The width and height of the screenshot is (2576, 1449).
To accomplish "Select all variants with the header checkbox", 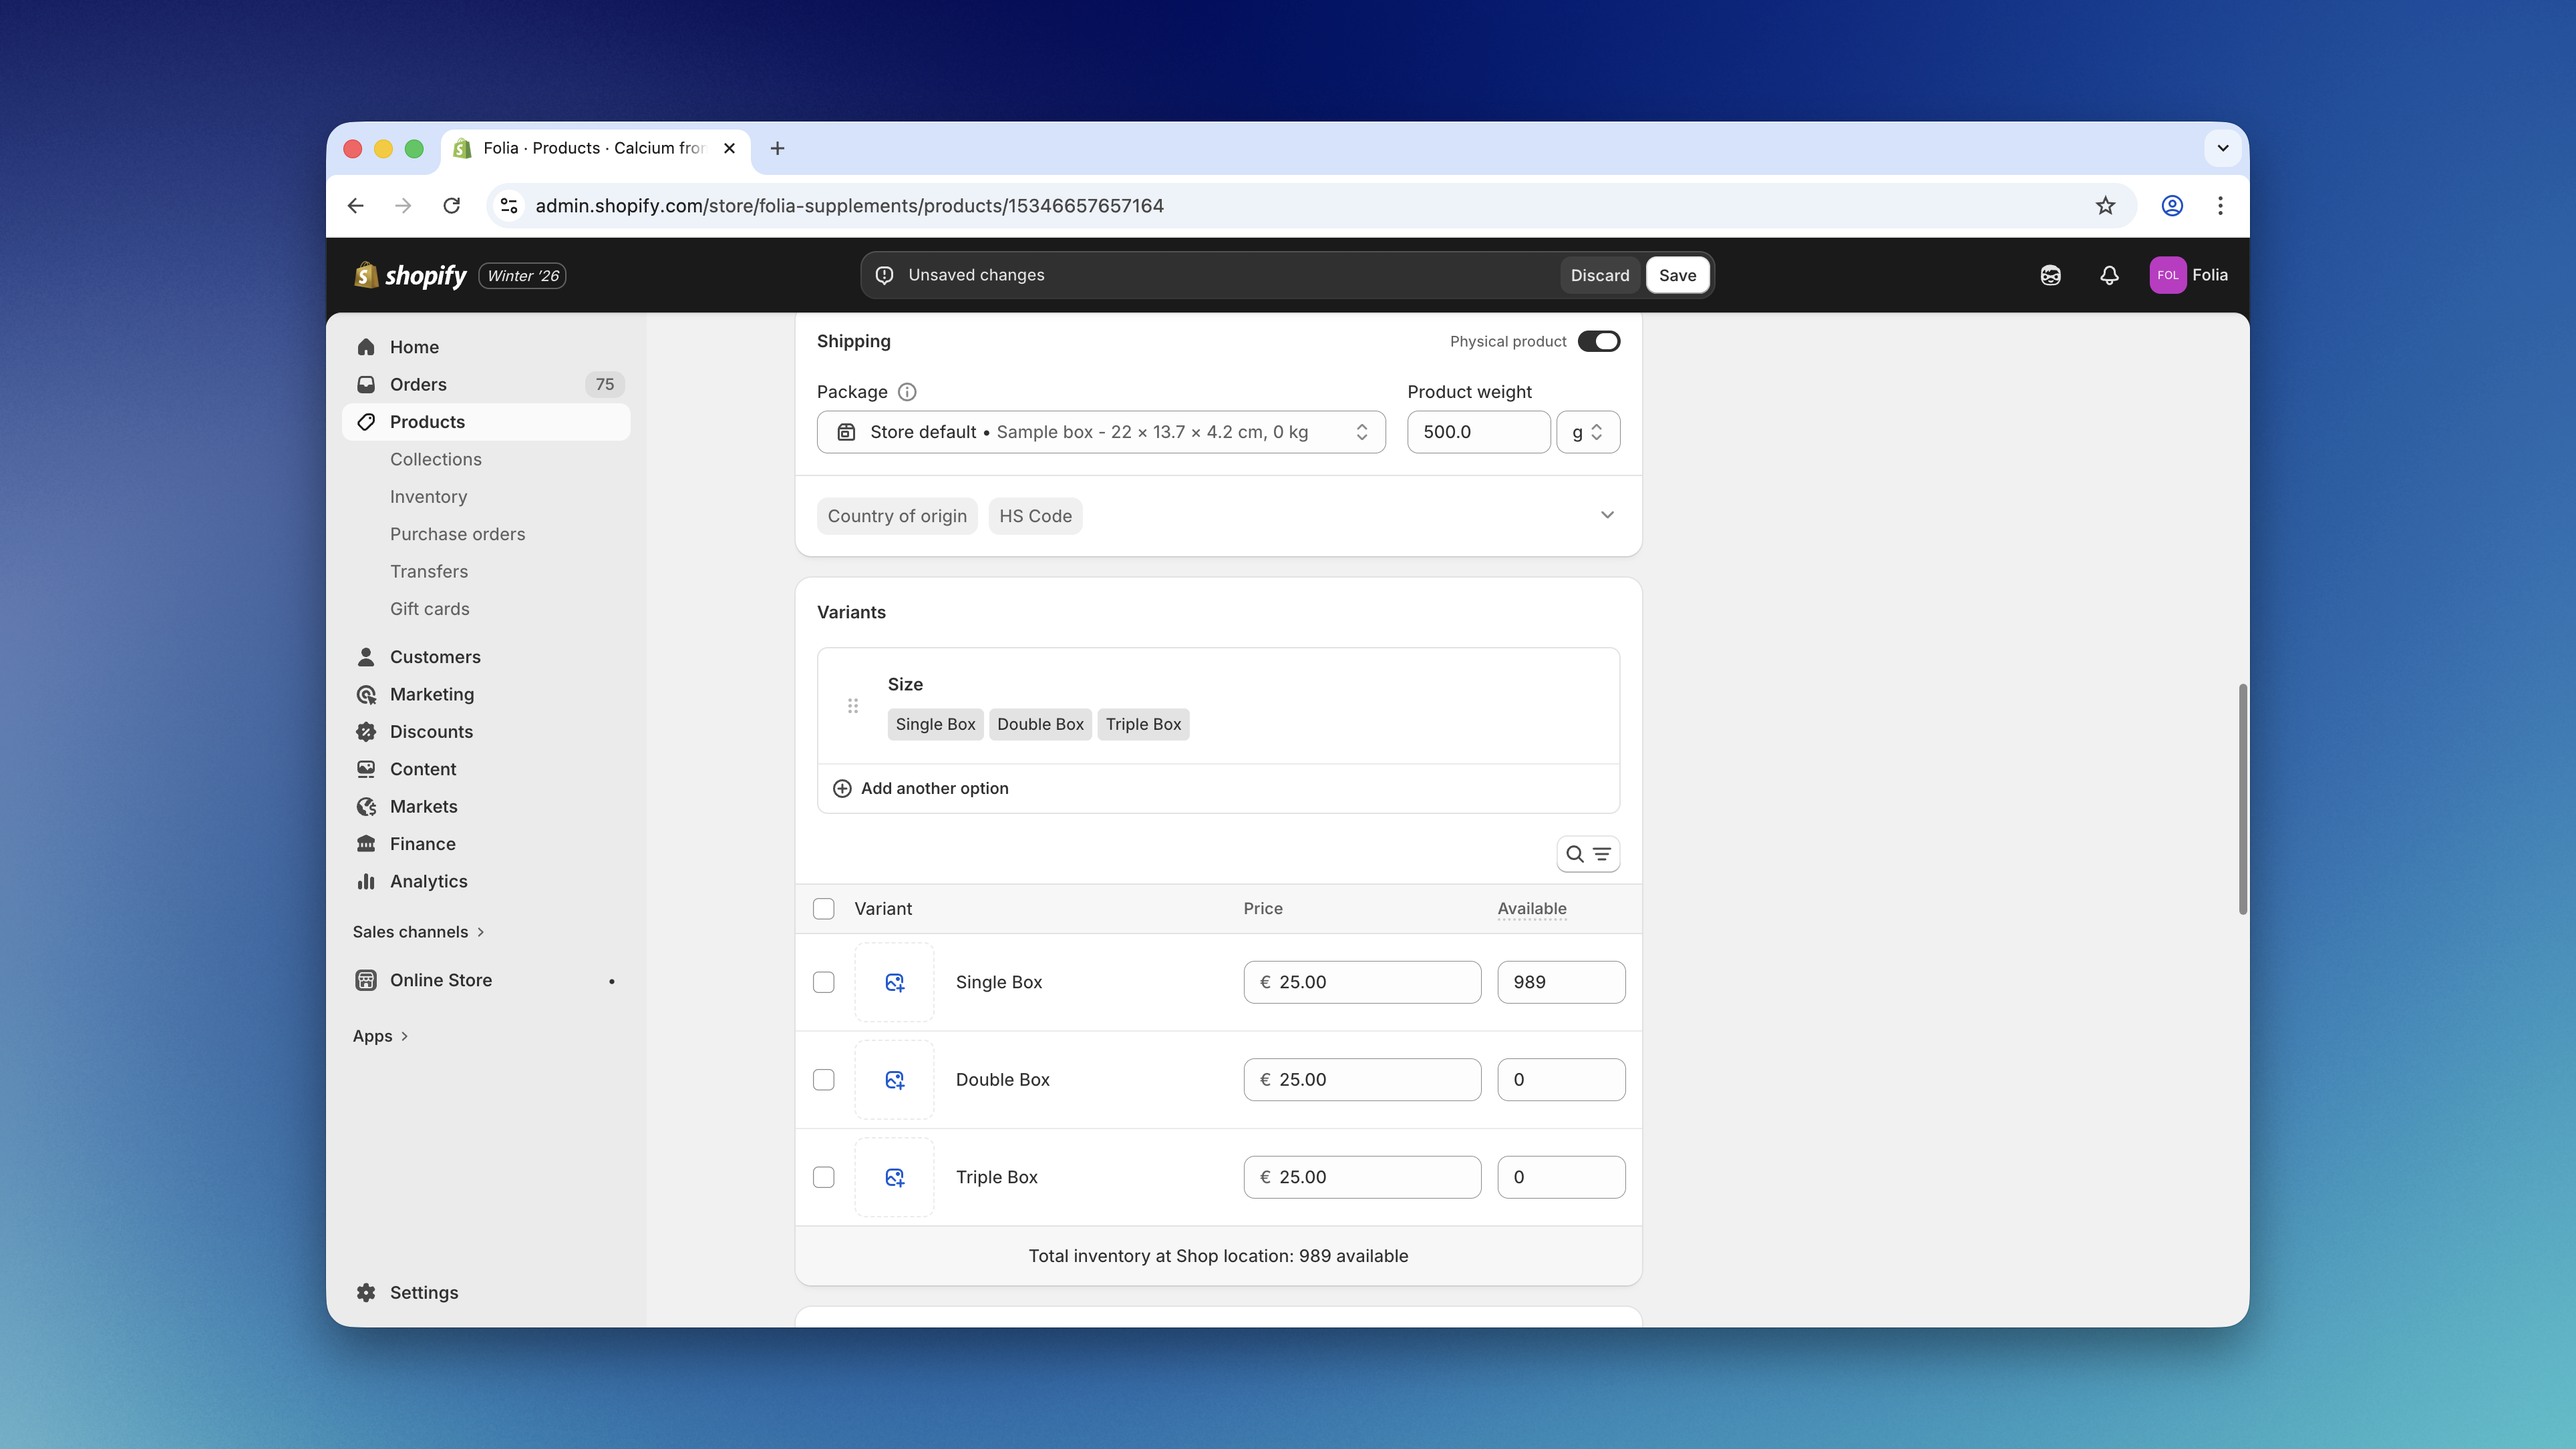I will click(x=823, y=908).
